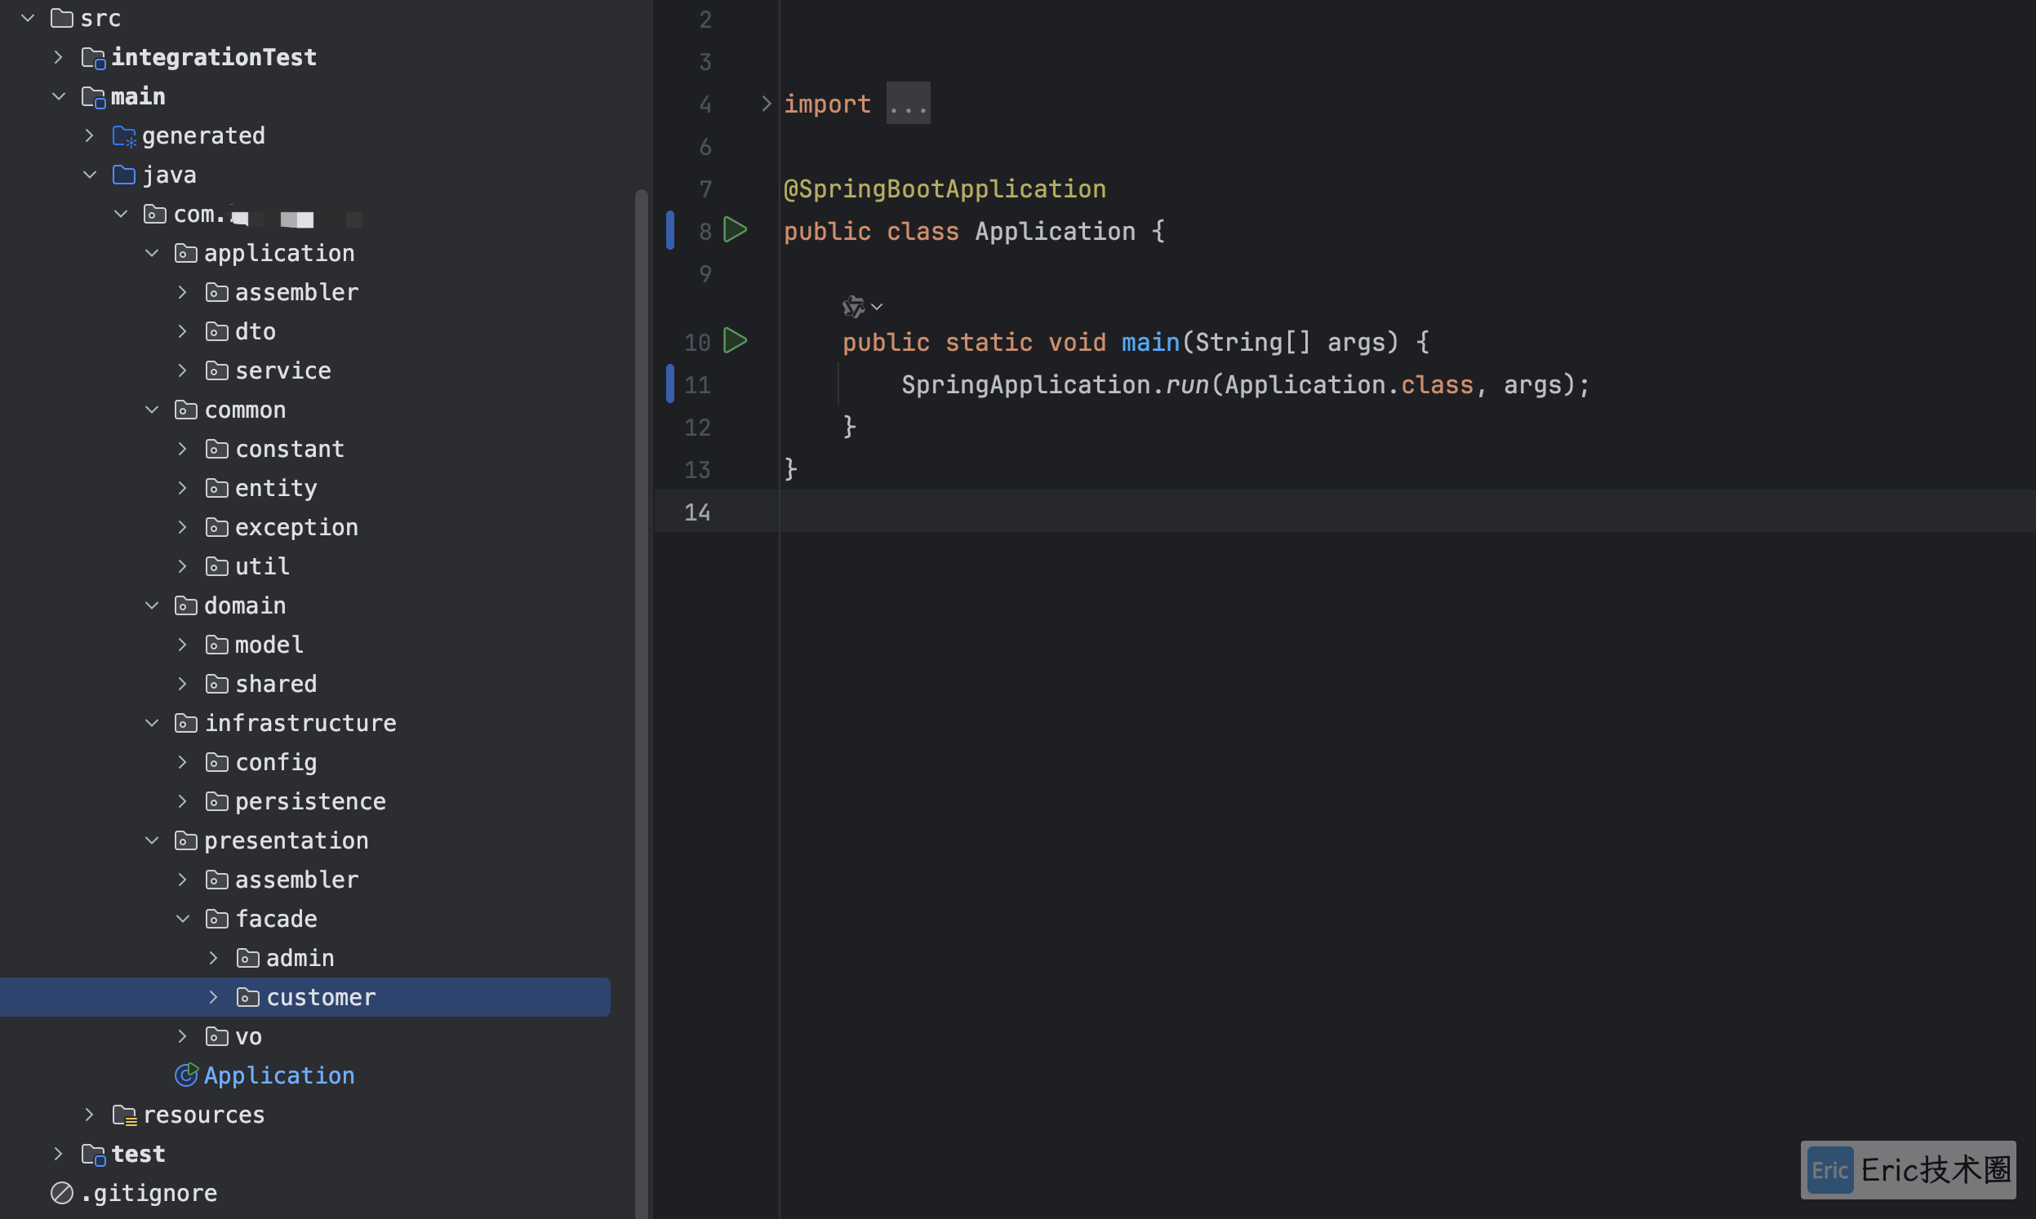Collapse the facade package chevron
Viewport: 2036px width, 1219px height.
point(182,919)
